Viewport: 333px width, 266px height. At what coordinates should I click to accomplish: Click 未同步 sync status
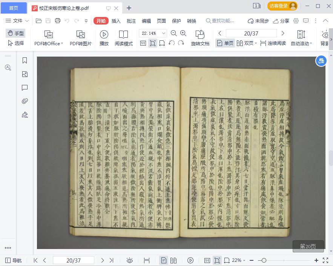pos(258,21)
